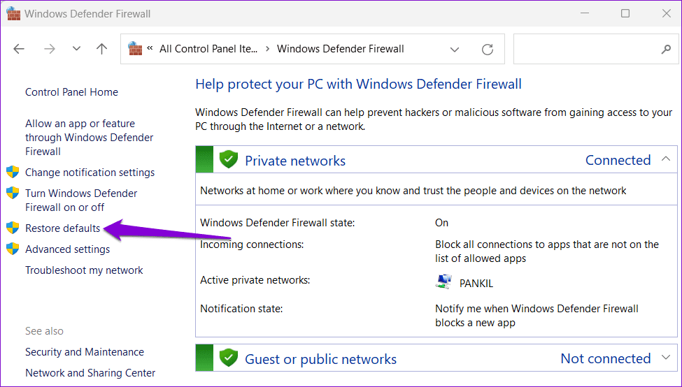Open Network and Sharing Center

(90, 373)
